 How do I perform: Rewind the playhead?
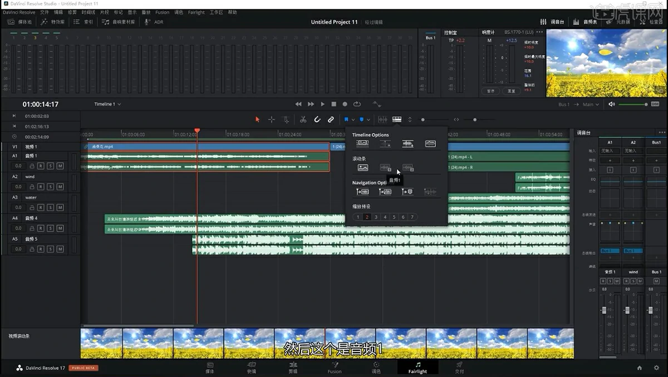point(298,104)
